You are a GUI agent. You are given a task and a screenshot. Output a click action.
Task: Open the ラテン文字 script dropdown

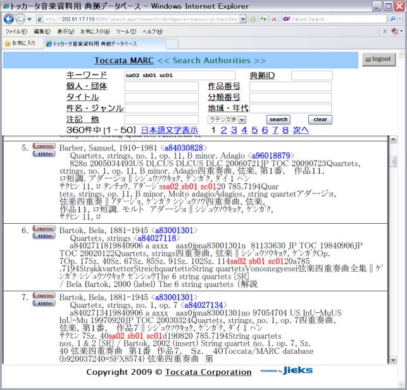pyautogui.click(x=227, y=119)
